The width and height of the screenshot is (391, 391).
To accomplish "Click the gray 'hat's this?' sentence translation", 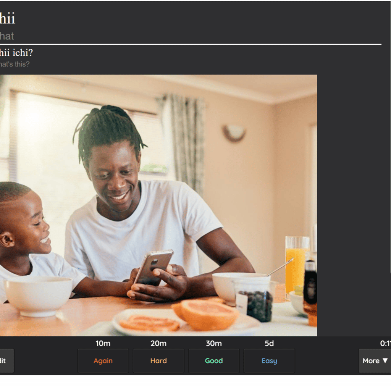I will pos(15,64).
